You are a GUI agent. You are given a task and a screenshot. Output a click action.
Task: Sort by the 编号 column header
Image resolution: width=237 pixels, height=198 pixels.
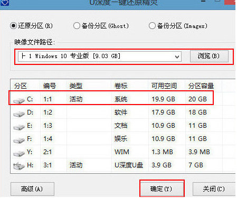tap(50, 86)
